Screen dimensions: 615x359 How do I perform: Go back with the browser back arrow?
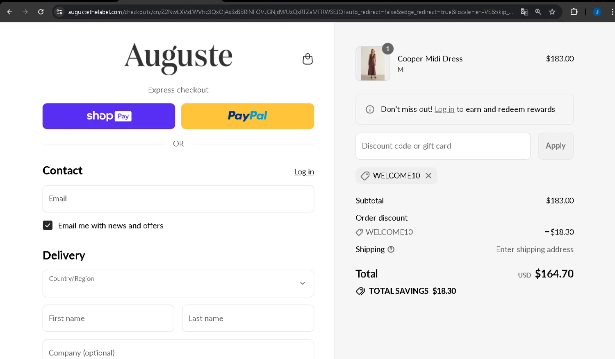10,12
